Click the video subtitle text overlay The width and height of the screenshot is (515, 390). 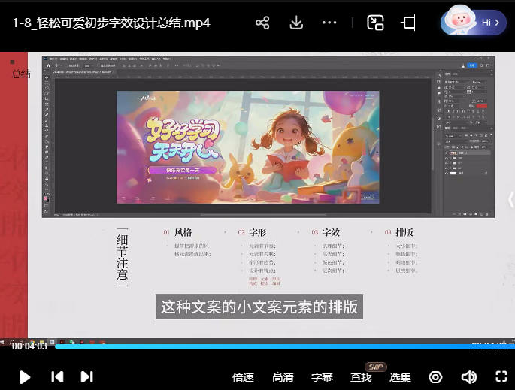259,307
